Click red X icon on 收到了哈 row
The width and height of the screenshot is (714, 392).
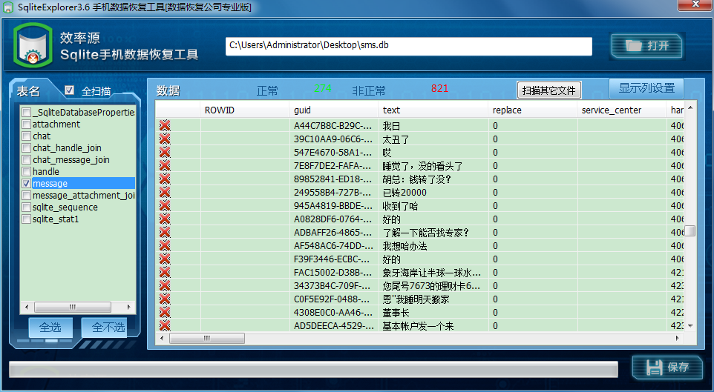pos(164,206)
